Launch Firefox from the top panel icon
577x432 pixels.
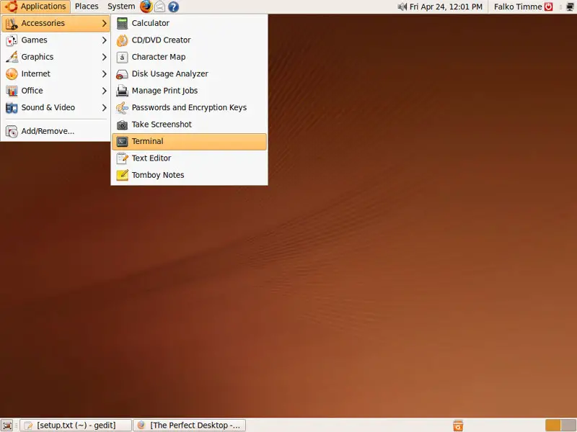click(146, 6)
